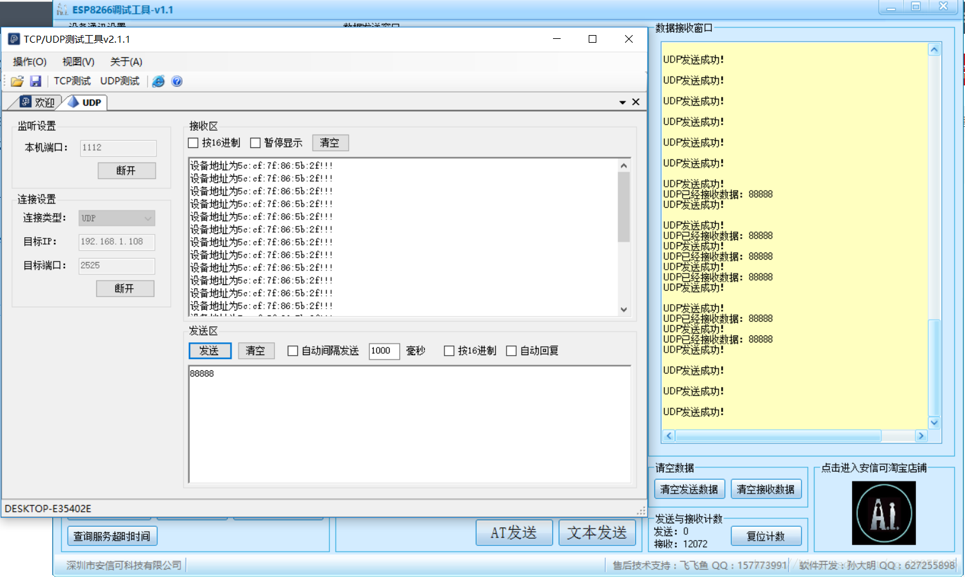Enable 按16进制 in the receive area
The width and height of the screenshot is (965, 577).
click(x=193, y=143)
